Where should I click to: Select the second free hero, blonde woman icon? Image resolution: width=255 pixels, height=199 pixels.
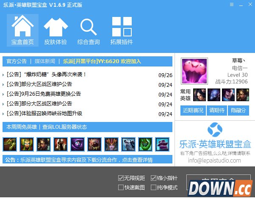tap(27, 144)
